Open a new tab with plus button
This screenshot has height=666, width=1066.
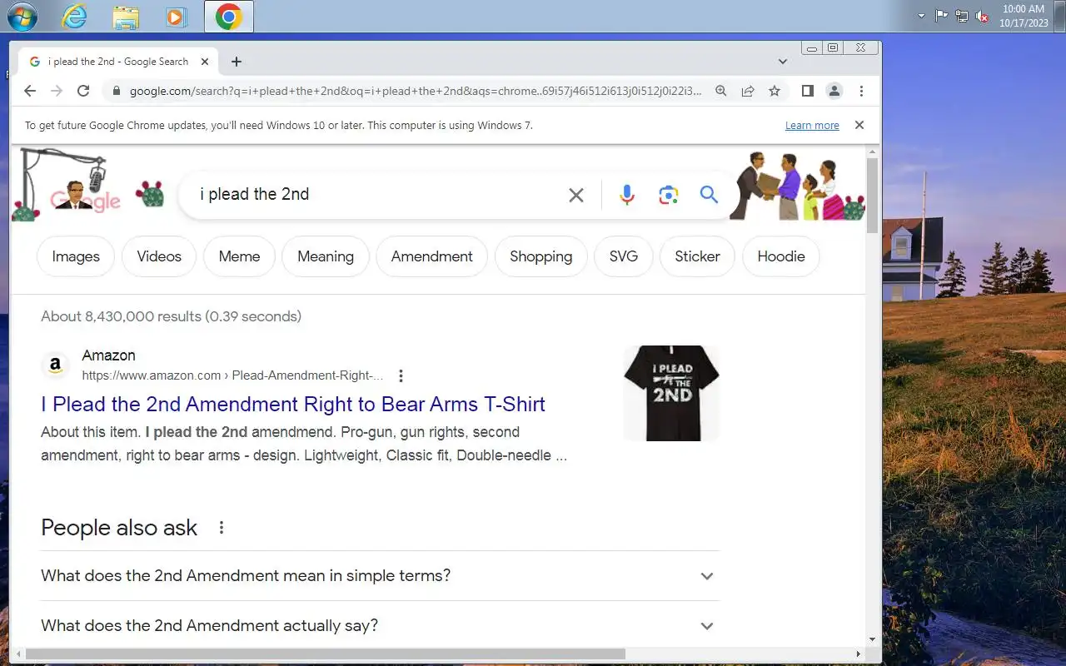coord(237,62)
